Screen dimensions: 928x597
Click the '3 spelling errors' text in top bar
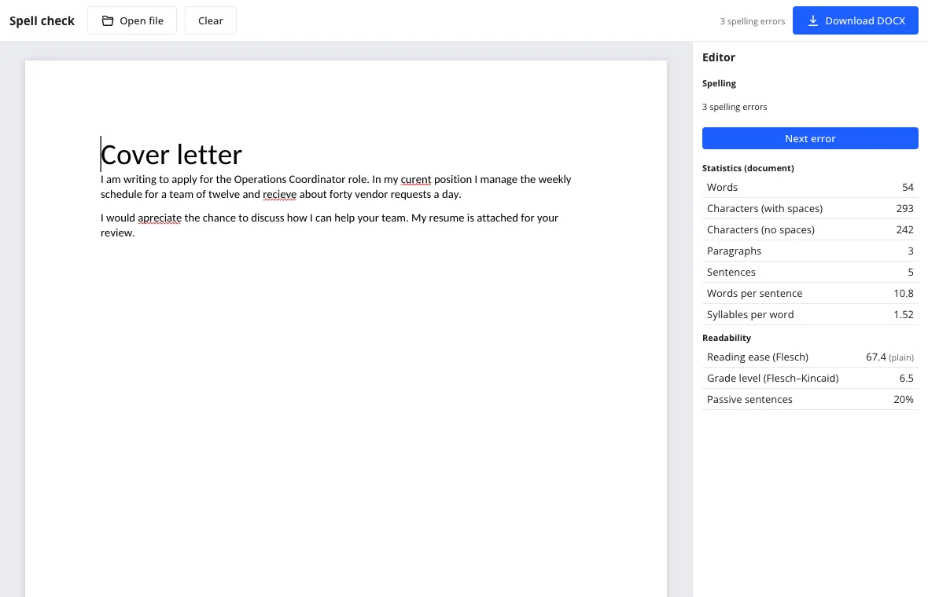752,21
